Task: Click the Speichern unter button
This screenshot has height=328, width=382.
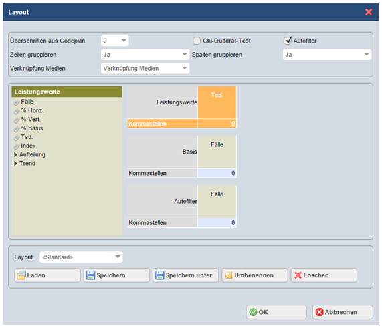Action: (x=185, y=275)
